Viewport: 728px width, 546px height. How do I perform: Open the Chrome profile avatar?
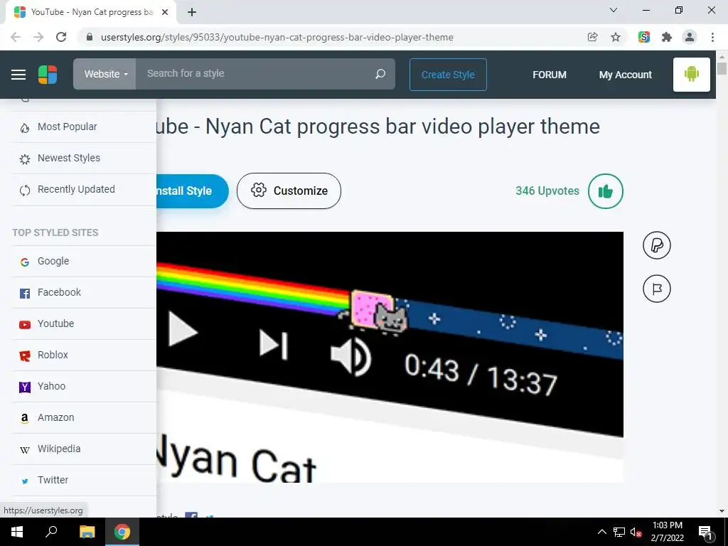tap(690, 37)
